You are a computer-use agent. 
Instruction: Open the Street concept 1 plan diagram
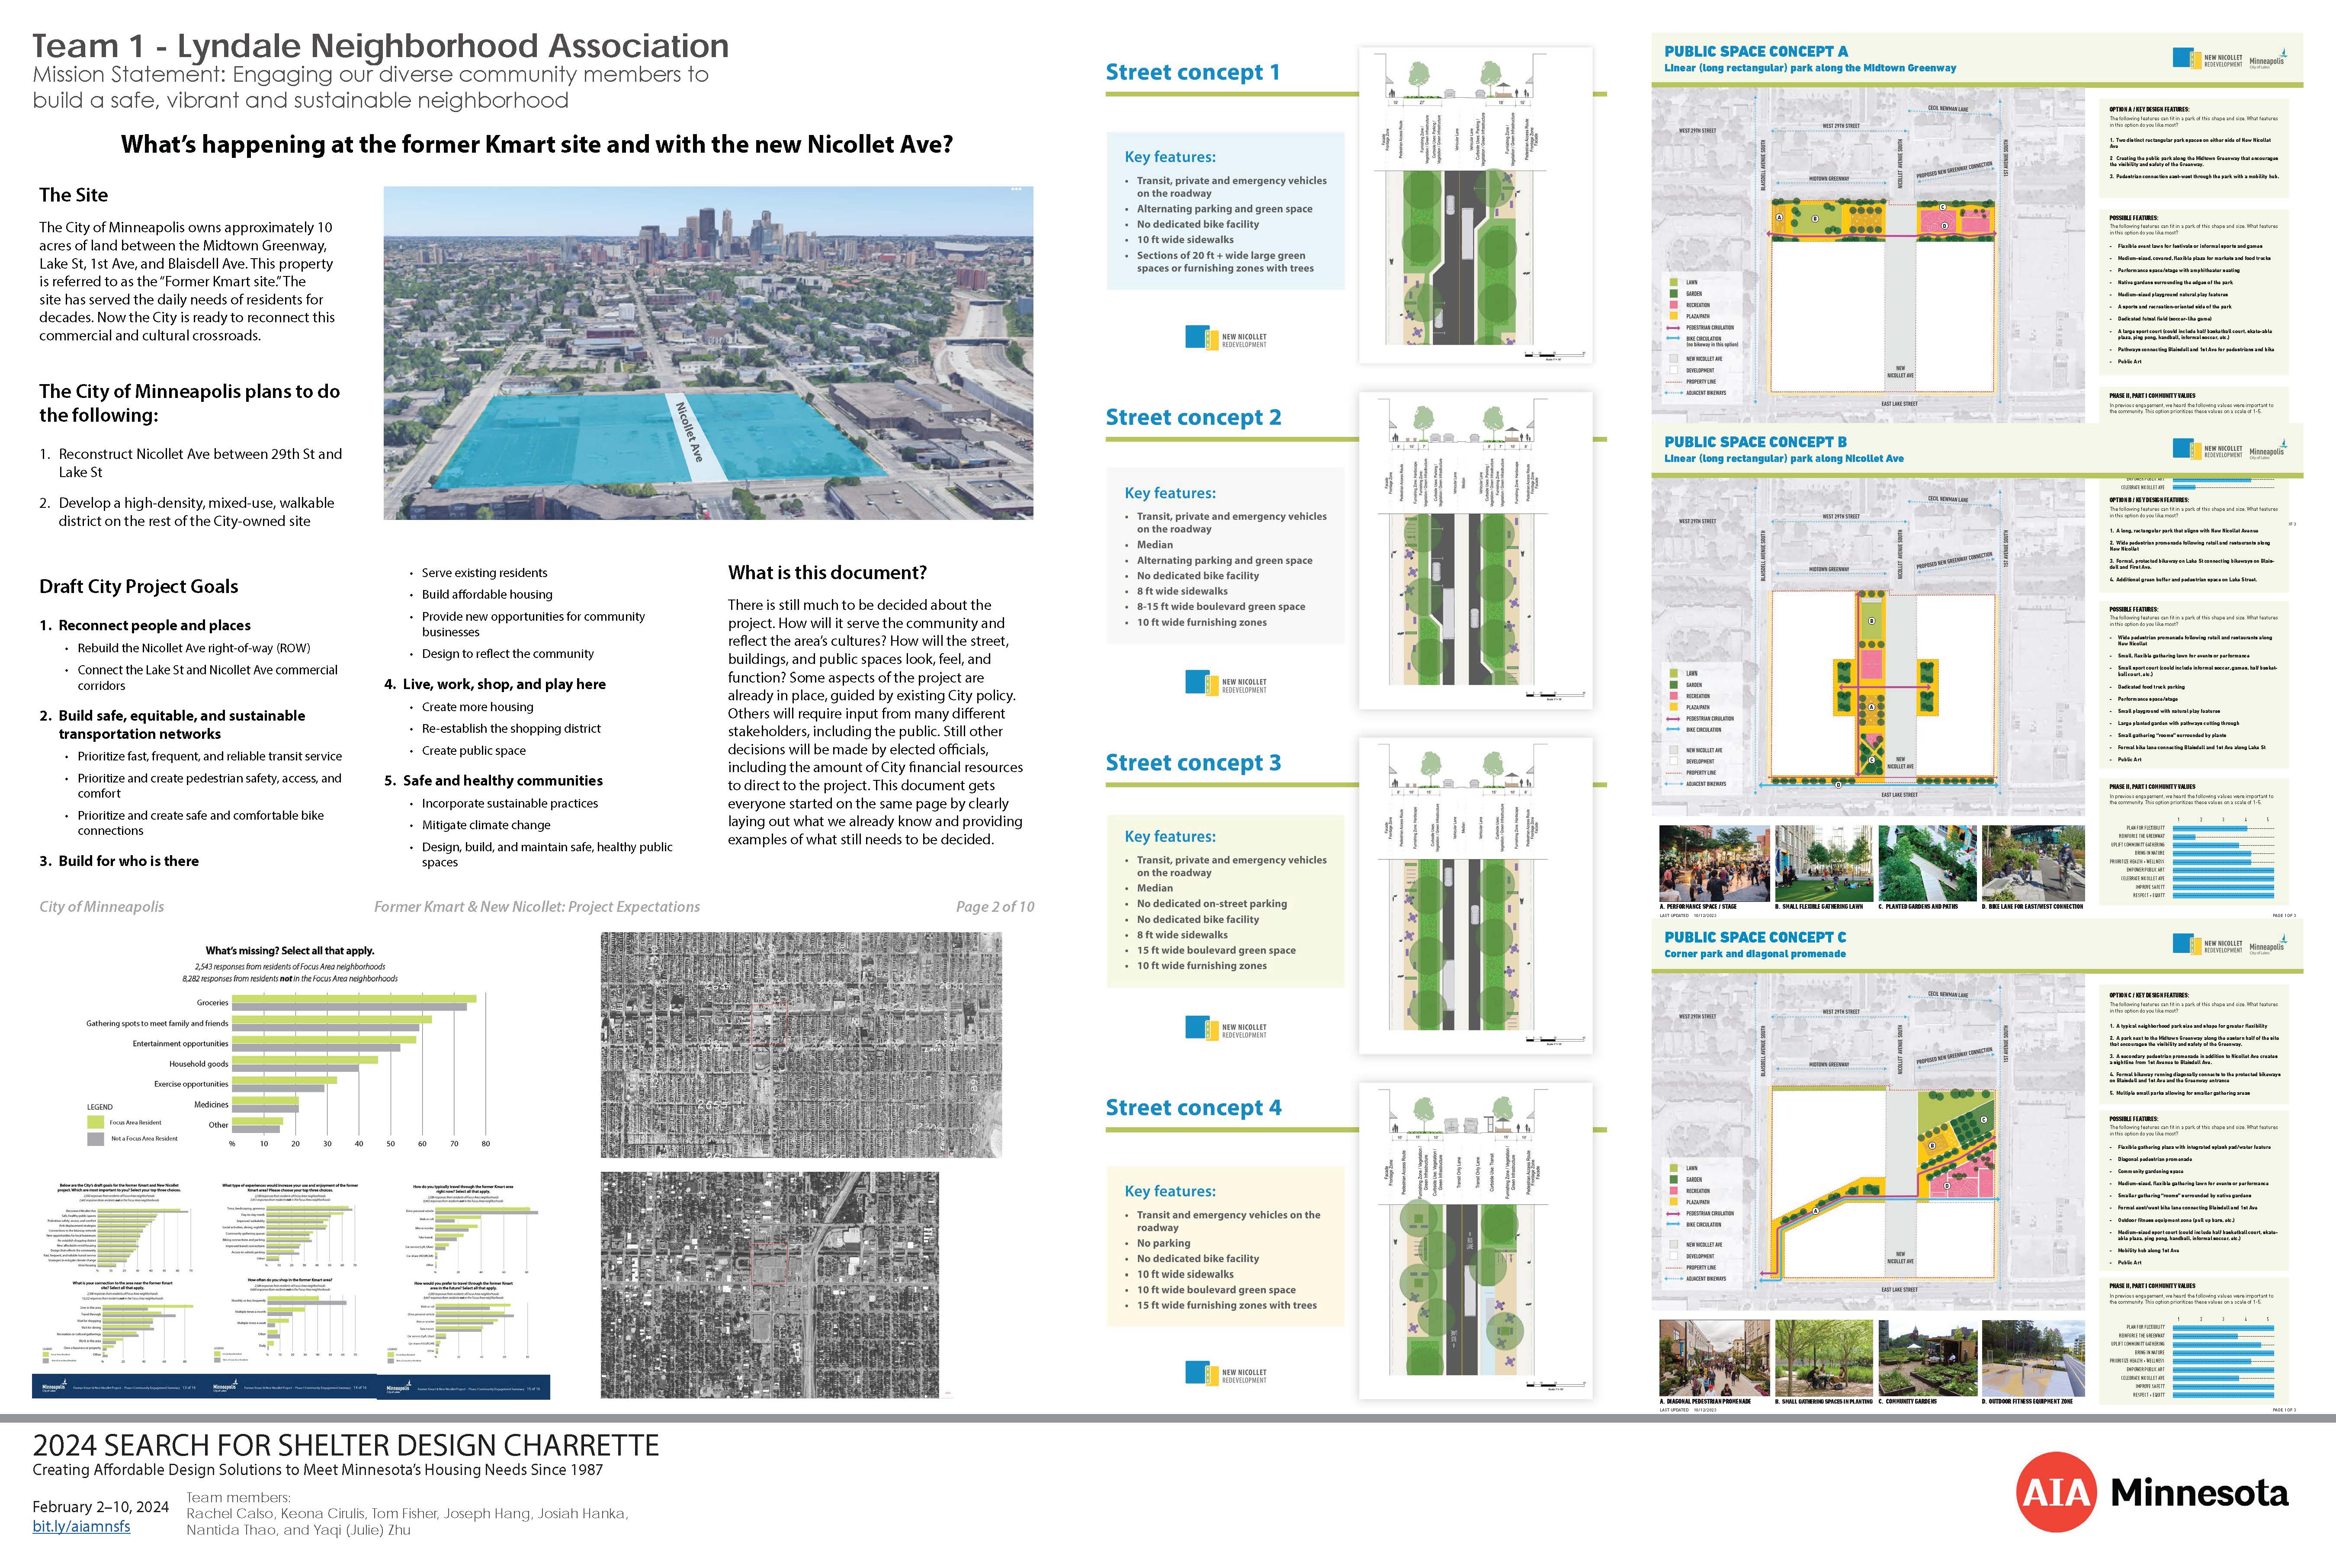click(x=1475, y=205)
